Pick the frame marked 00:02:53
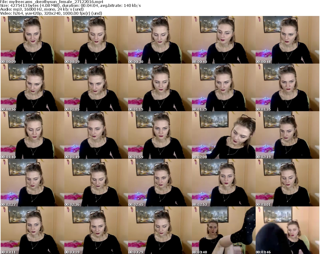The image size is (320, 254). [x=224, y=183]
